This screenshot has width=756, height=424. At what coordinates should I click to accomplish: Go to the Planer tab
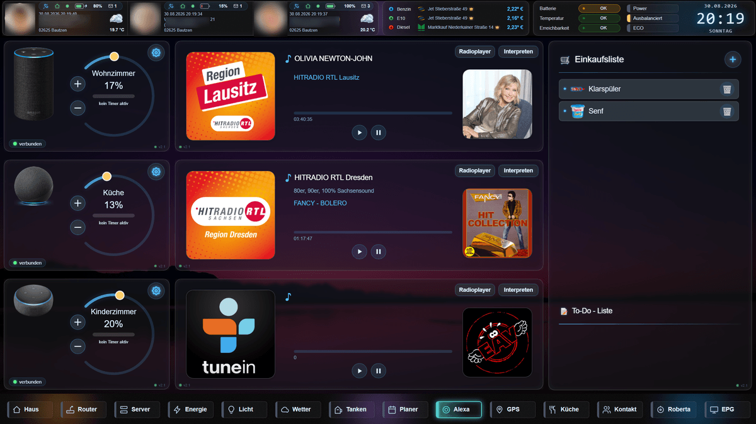click(x=406, y=410)
